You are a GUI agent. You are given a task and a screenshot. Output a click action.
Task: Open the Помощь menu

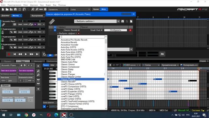(x=62, y=5)
